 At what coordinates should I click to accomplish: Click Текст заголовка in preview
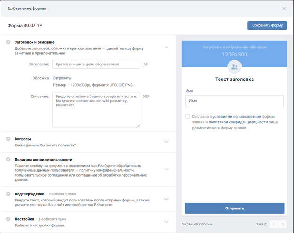234,79
